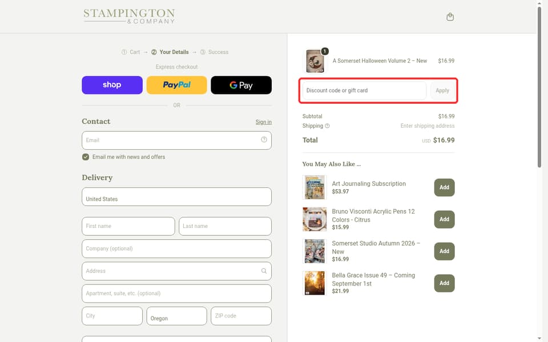
Task: Focus the Email input field
Action: coord(176,140)
